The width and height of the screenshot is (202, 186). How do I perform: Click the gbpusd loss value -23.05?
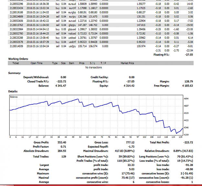(189, 29)
